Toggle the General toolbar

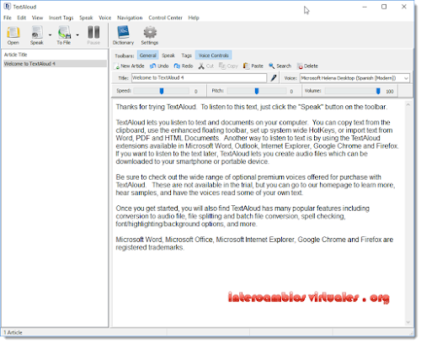point(148,55)
